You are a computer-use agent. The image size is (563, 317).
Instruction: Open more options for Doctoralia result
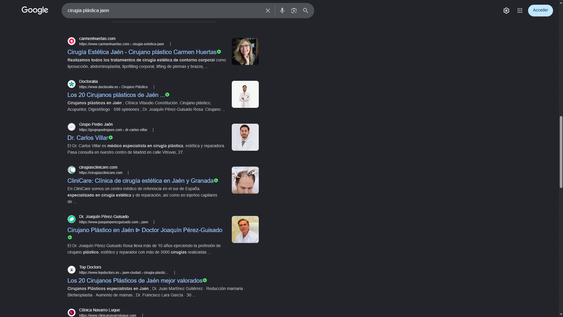[x=154, y=87]
